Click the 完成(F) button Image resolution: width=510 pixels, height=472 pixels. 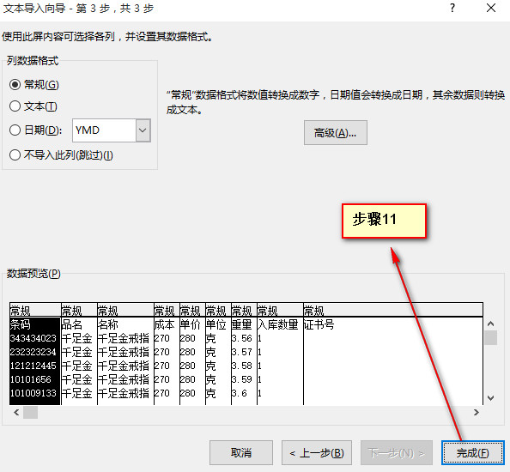pos(472,452)
